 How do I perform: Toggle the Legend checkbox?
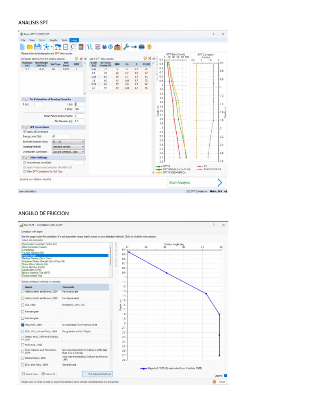pyautogui.click(x=225, y=375)
